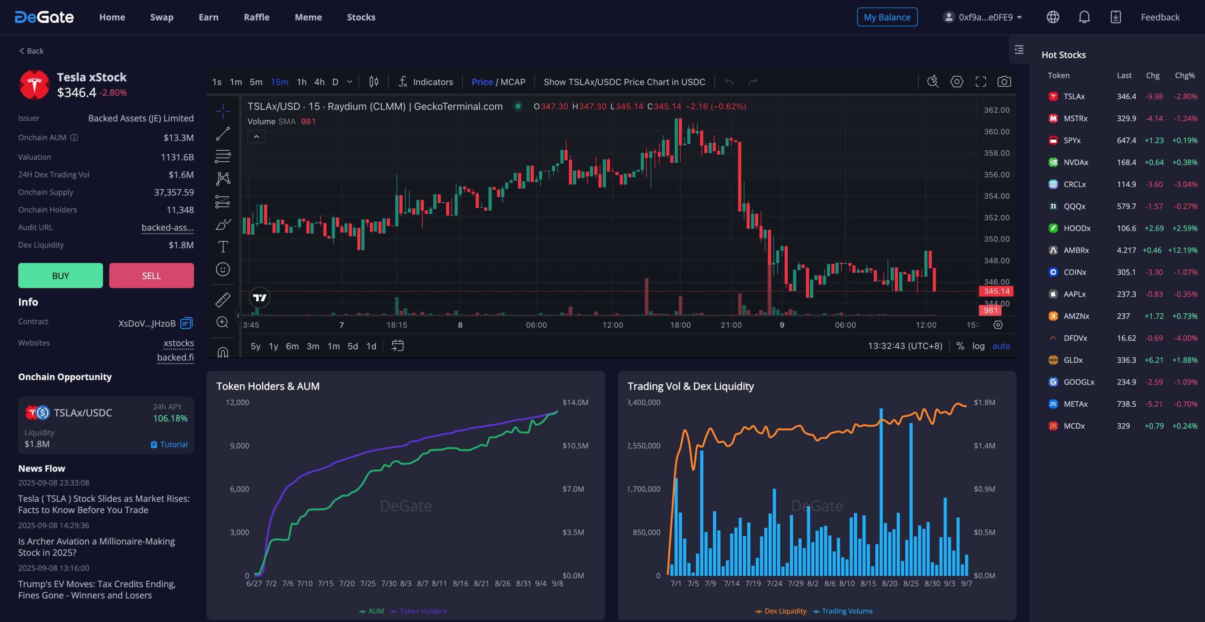
Task: Switch chart interval to 1h
Action: click(x=301, y=82)
